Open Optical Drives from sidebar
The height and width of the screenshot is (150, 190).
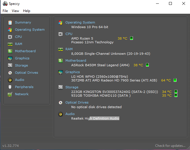pyautogui.click(x=27, y=73)
